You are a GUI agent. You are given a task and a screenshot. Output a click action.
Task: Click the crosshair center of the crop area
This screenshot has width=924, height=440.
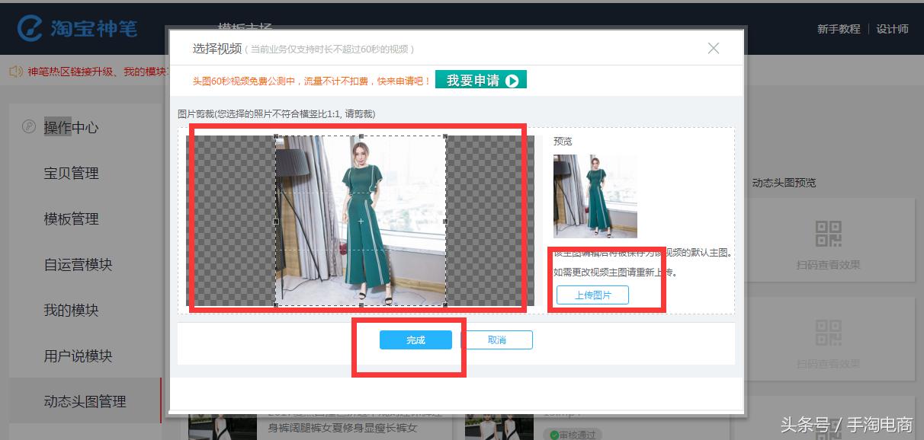[x=361, y=220]
